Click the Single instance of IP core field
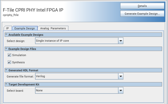 point(76,41)
